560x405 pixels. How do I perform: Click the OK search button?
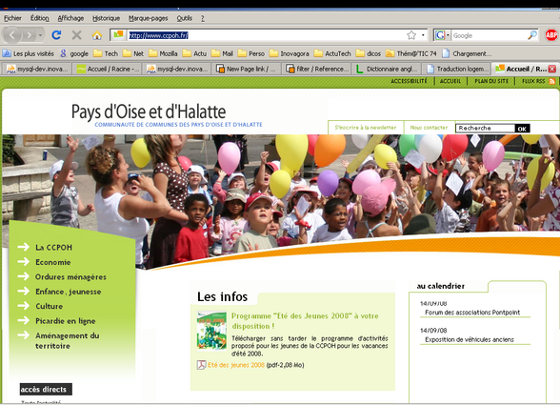[x=522, y=129]
